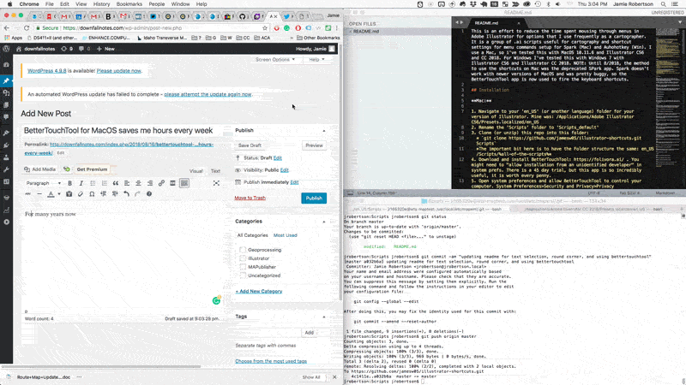Open the text color dropdown arrow
Image resolution: width=686 pixels, height=385 pixels.
pos(59,194)
